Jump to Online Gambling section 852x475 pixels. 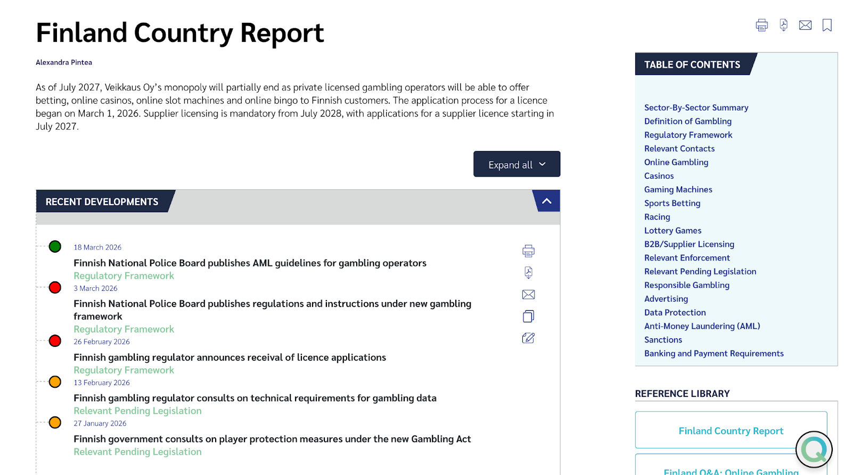pyautogui.click(x=676, y=162)
